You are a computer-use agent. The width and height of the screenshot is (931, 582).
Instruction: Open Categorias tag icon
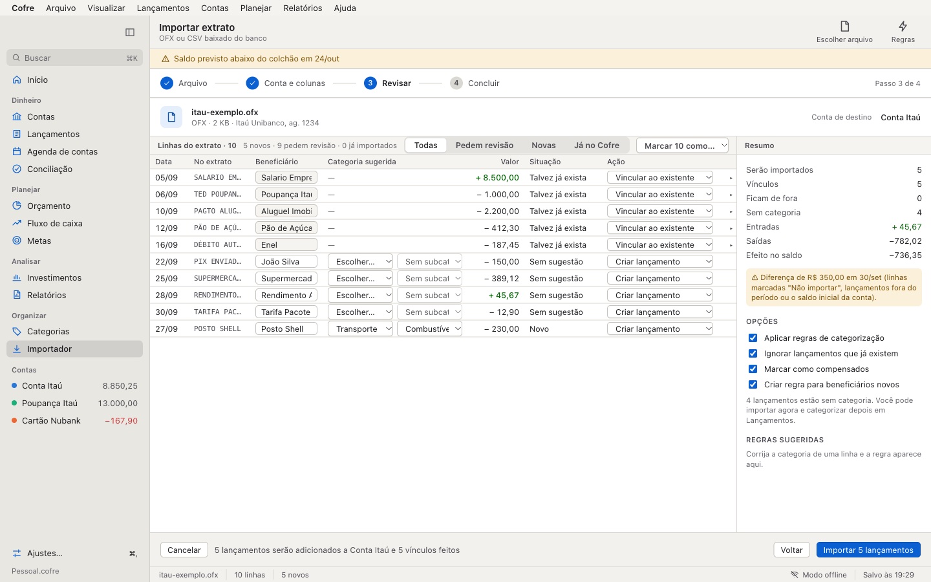[17, 332]
